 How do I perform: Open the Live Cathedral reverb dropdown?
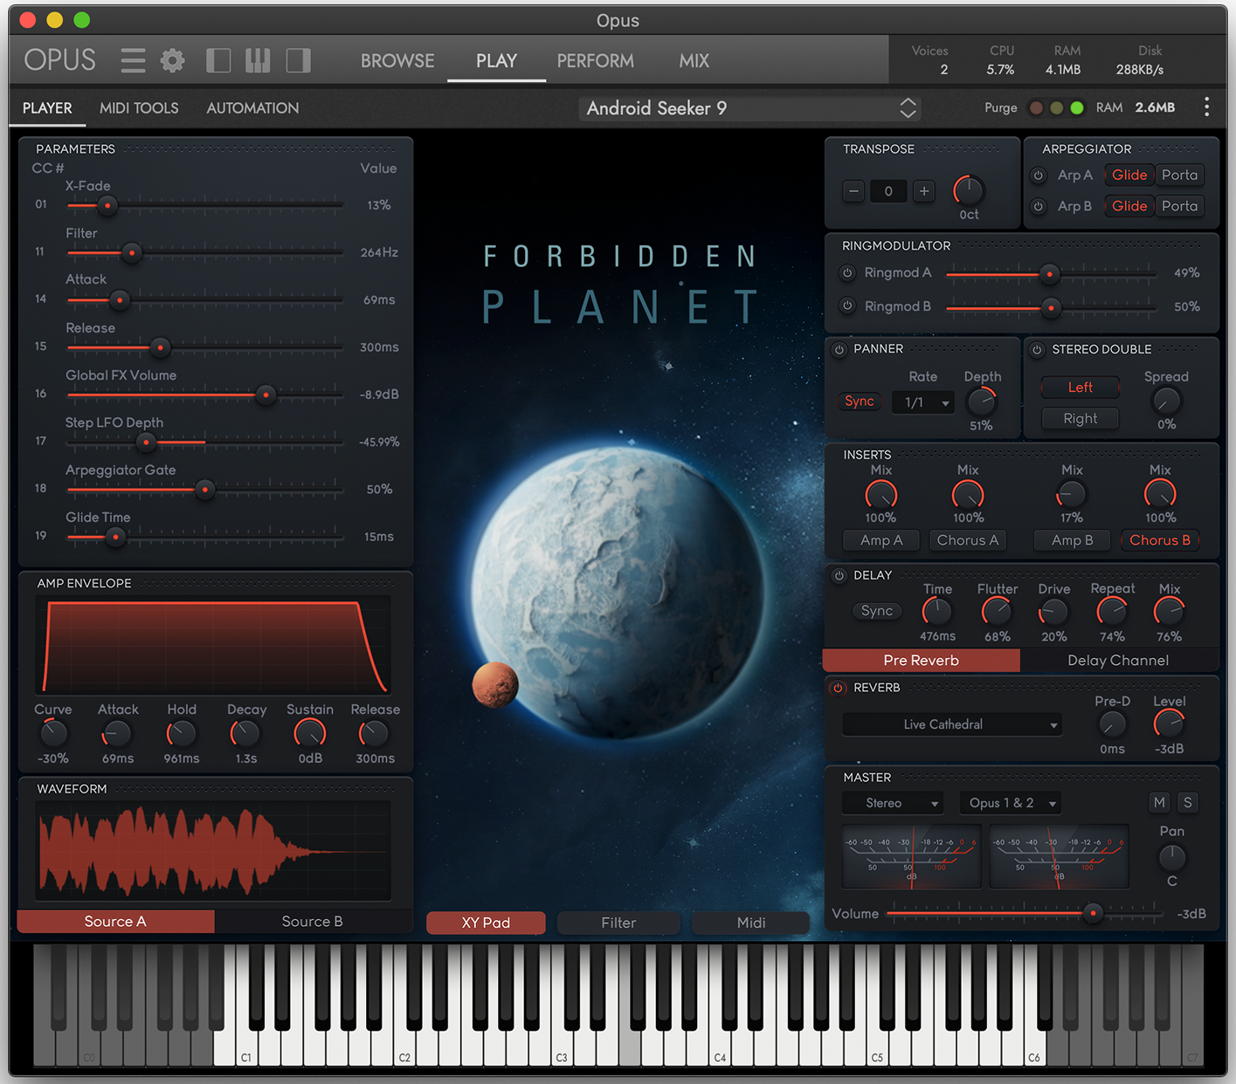click(x=951, y=724)
